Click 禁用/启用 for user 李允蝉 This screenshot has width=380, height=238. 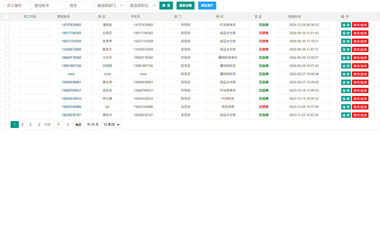(x=360, y=99)
